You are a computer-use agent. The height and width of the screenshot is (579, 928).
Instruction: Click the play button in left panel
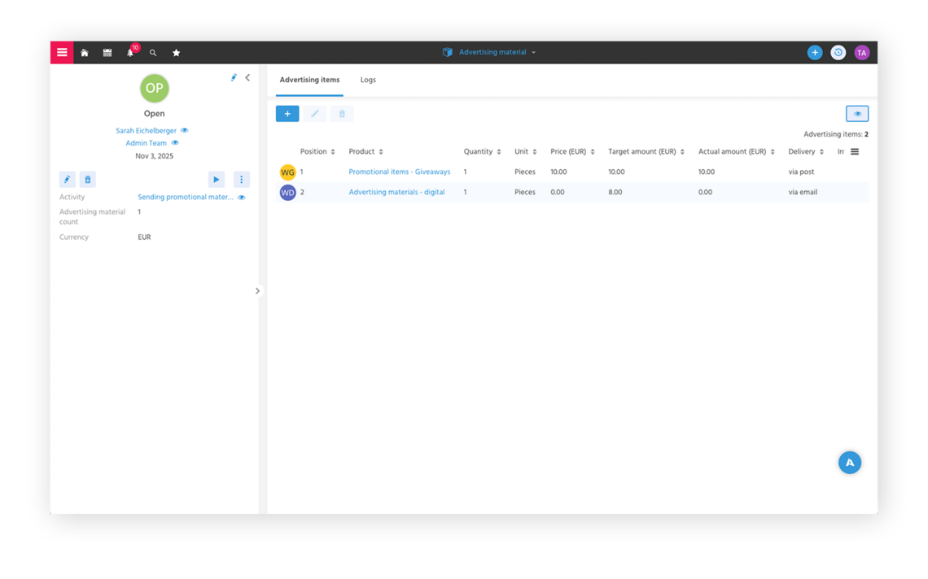pos(217,180)
